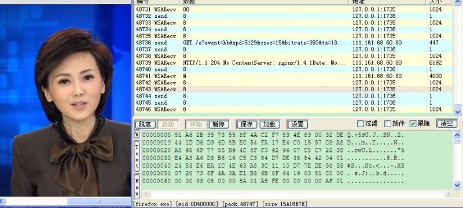Click size value 4000 in row 48741
This screenshot has height=208, width=463.
pos(436,76)
